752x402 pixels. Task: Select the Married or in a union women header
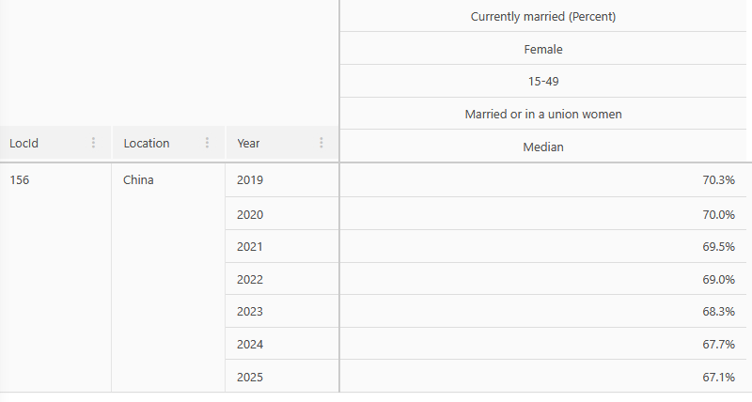click(x=543, y=114)
